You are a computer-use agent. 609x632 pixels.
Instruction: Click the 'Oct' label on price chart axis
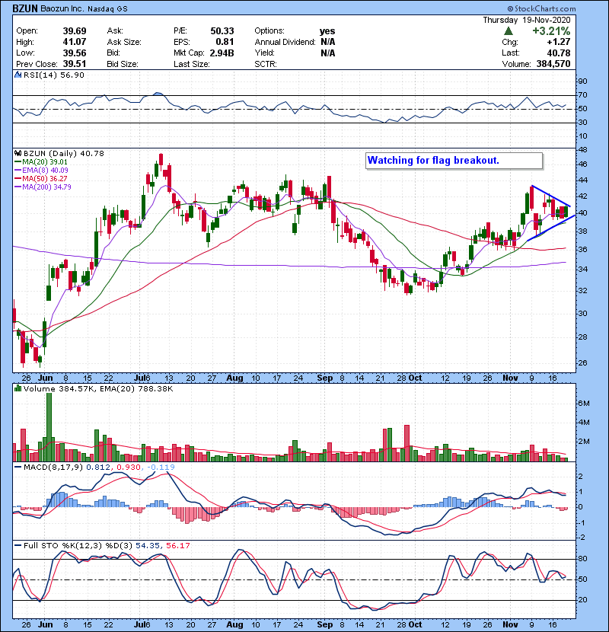pyautogui.click(x=416, y=378)
